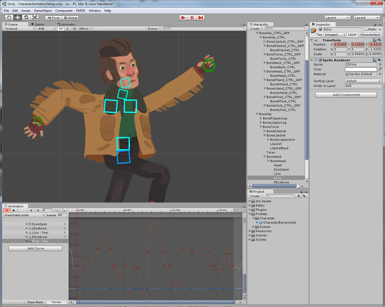The image size is (385, 307).
Task: Disable the Sprite Renderer component checkbox
Action: click(320, 60)
